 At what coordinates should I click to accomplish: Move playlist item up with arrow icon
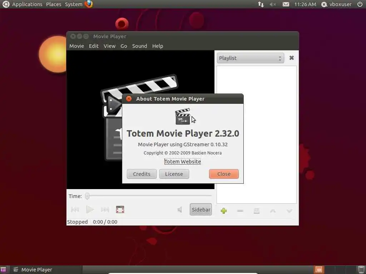(x=273, y=211)
